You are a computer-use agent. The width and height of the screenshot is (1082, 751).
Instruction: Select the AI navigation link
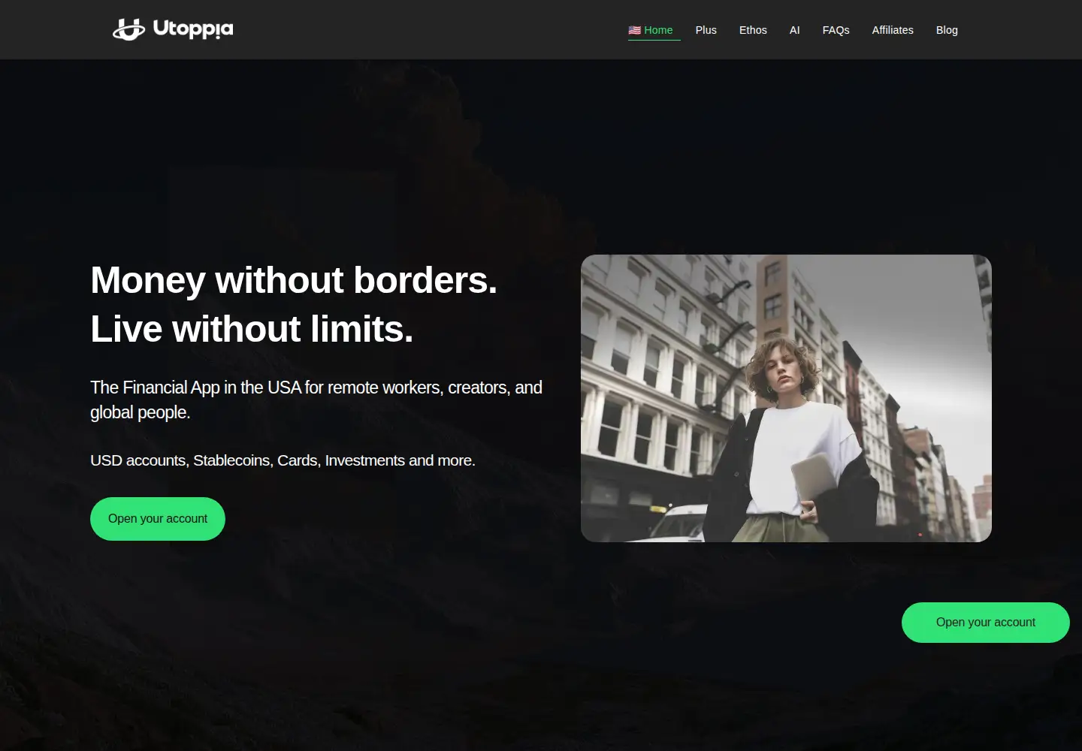click(x=795, y=30)
